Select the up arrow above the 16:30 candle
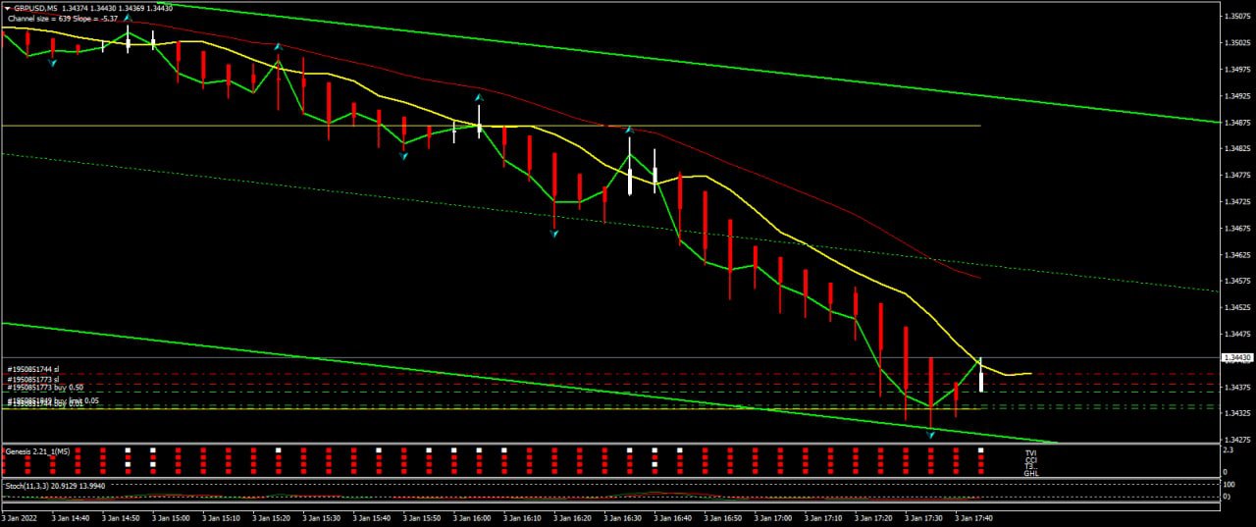The image size is (1256, 527). (x=629, y=130)
